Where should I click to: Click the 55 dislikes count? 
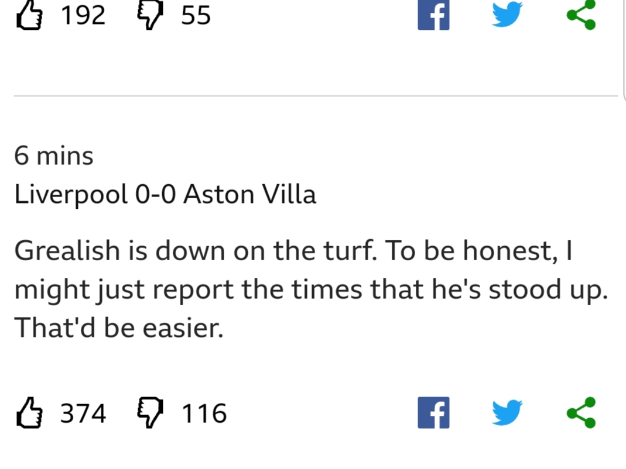[196, 16]
